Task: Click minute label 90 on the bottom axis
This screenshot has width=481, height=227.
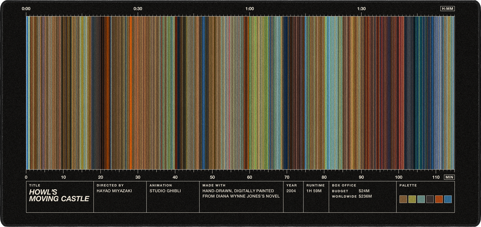Action: click(x=362, y=177)
